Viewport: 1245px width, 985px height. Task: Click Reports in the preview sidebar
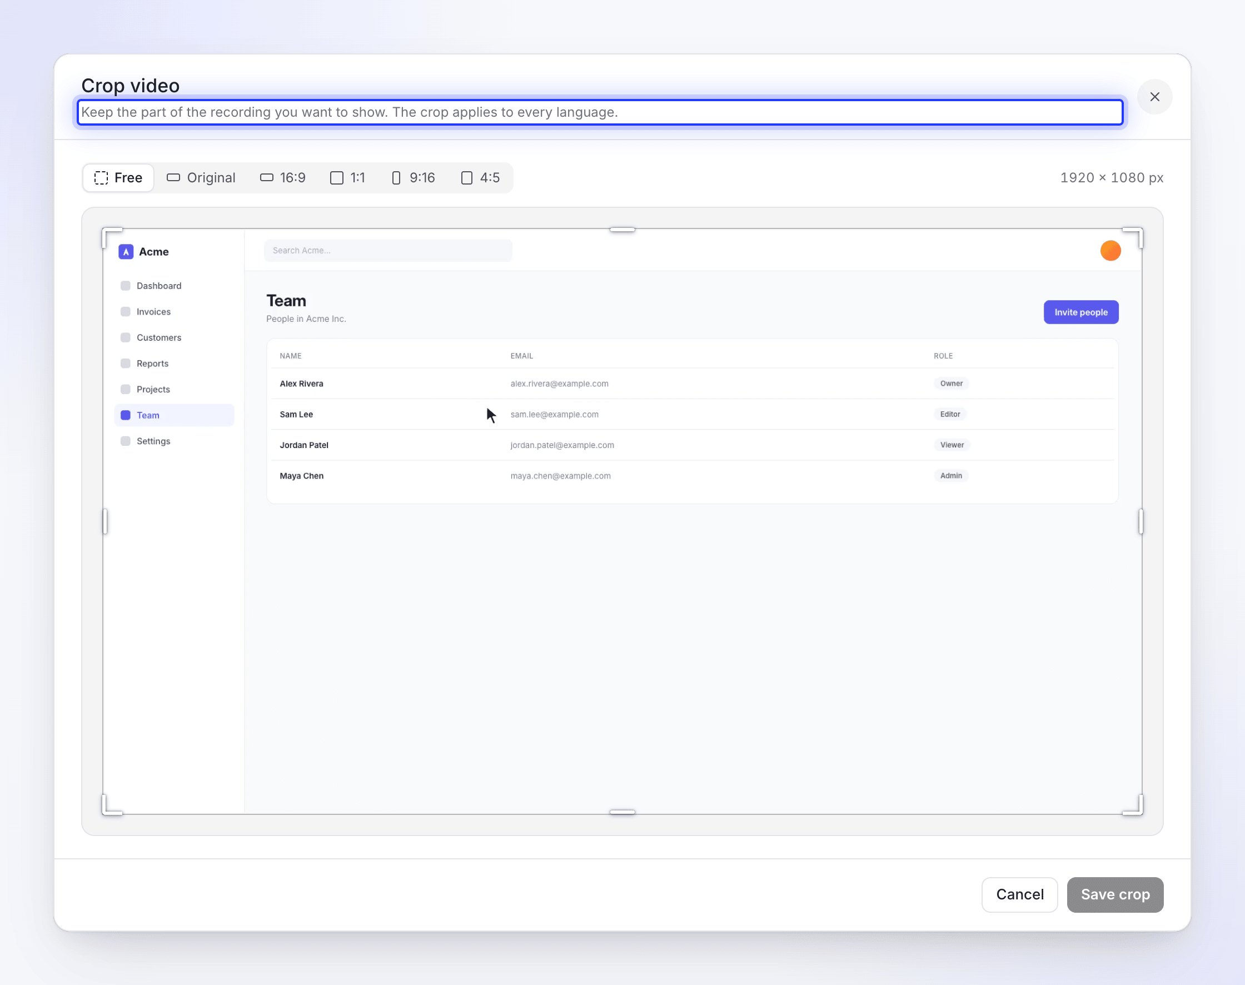[x=174, y=364]
